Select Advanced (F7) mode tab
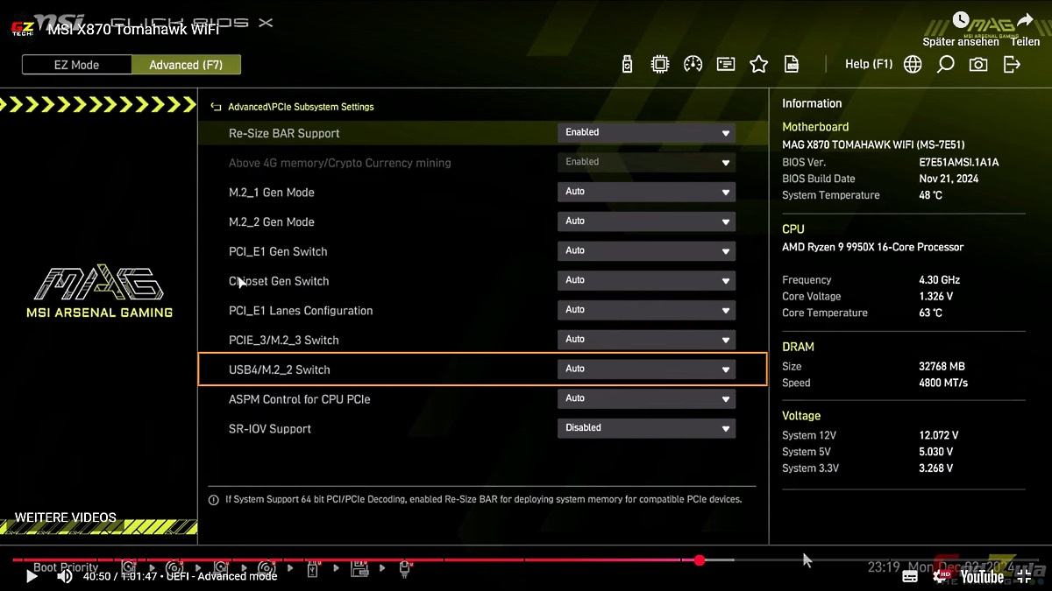 (x=186, y=65)
